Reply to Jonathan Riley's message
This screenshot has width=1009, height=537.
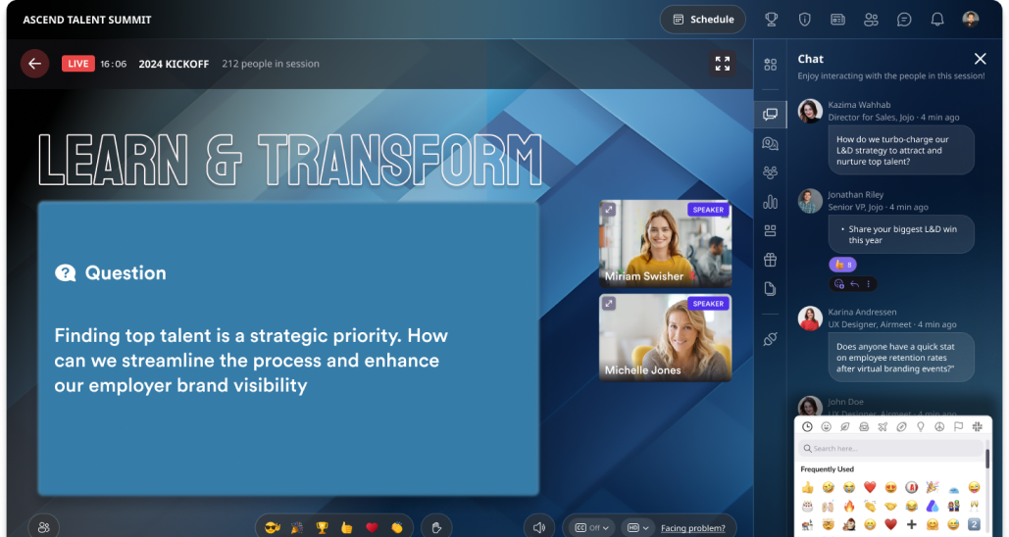pyautogui.click(x=855, y=283)
